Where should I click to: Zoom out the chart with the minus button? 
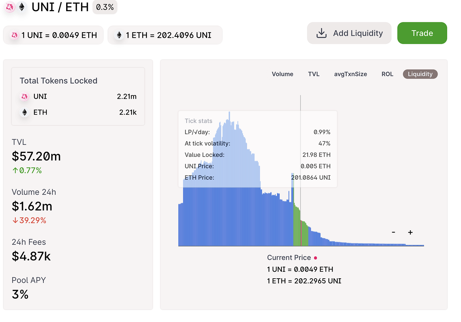pyautogui.click(x=393, y=232)
